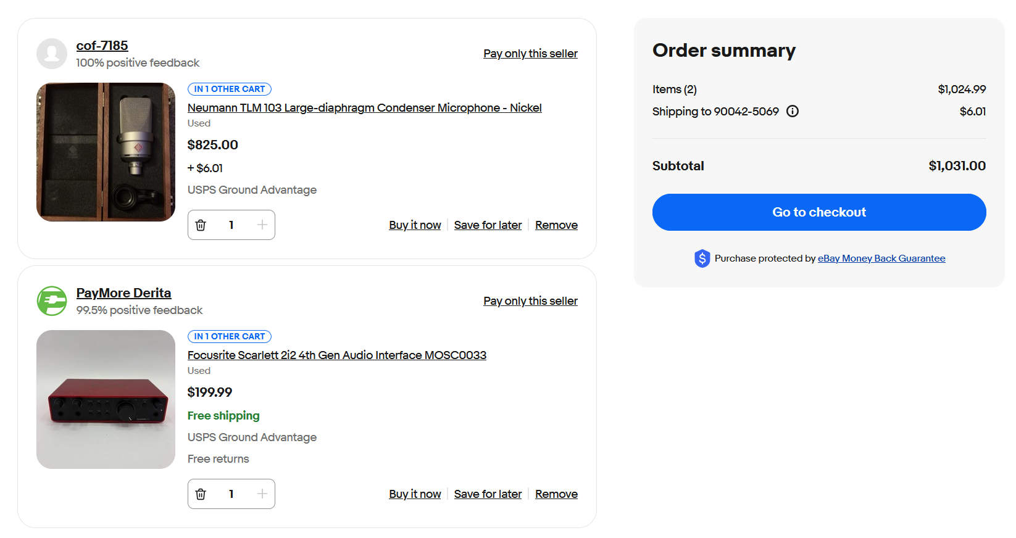The width and height of the screenshot is (1016, 538).
Task: Open PayMore Derita seller logo
Action: 52,301
